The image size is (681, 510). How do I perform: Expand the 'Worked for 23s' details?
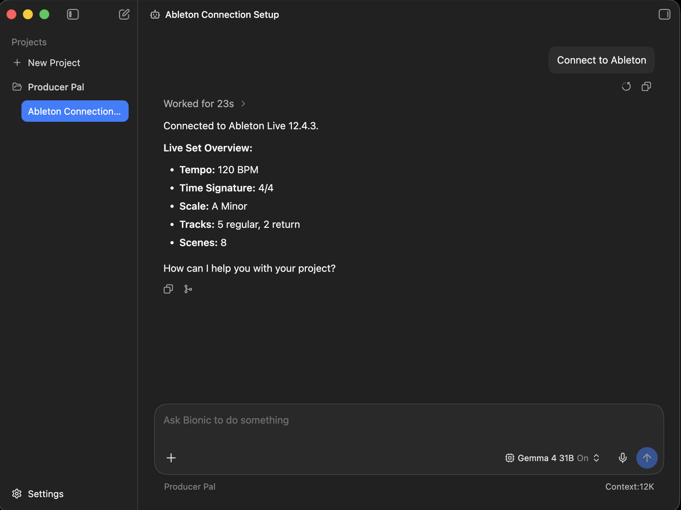(204, 104)
